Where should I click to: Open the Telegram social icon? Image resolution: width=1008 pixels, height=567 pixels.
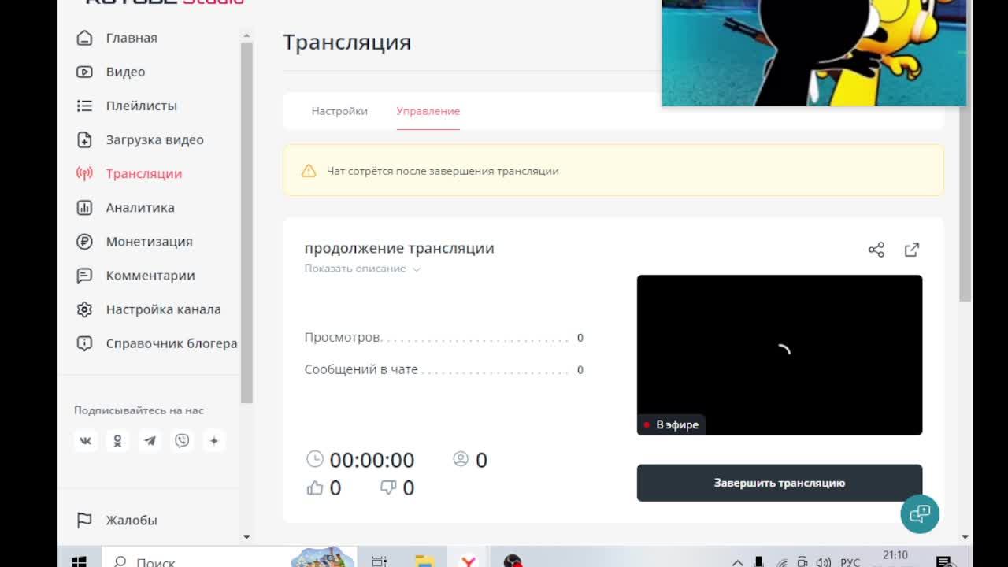[150, 441]
